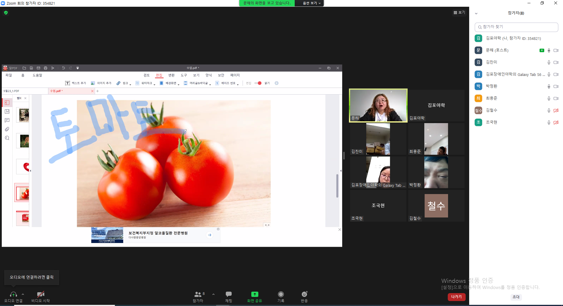Toggle the thumbnail panel icon in the shared PDF sidebar
The image size is (563, 306).
click(7, 103)
